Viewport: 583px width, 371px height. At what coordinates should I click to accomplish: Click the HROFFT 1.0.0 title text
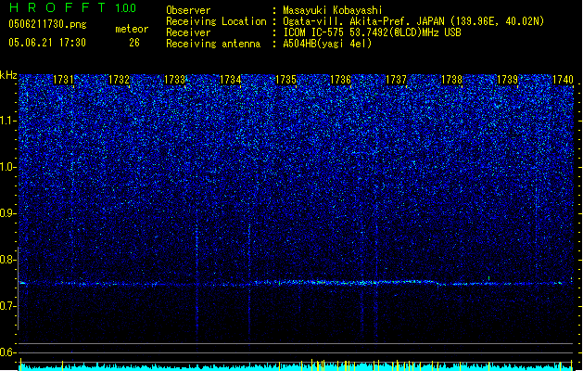(x=72, y=7)
